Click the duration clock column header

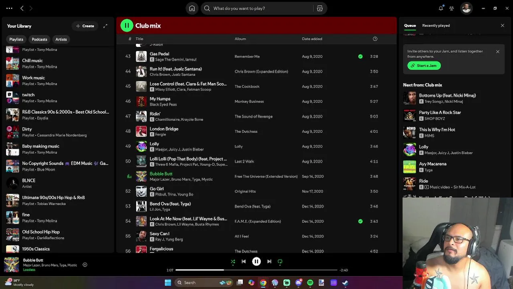coord(375,39)
